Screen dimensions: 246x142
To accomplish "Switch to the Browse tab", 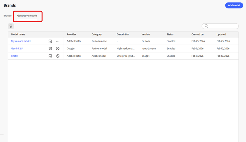I will (x=8, y=16).
